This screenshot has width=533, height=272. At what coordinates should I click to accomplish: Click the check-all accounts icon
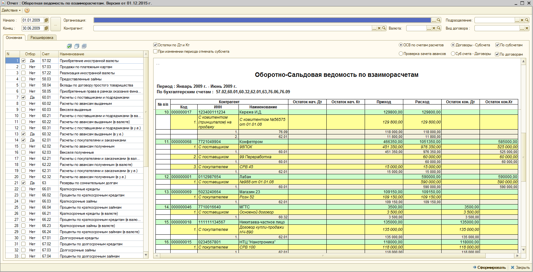(69, 46)
